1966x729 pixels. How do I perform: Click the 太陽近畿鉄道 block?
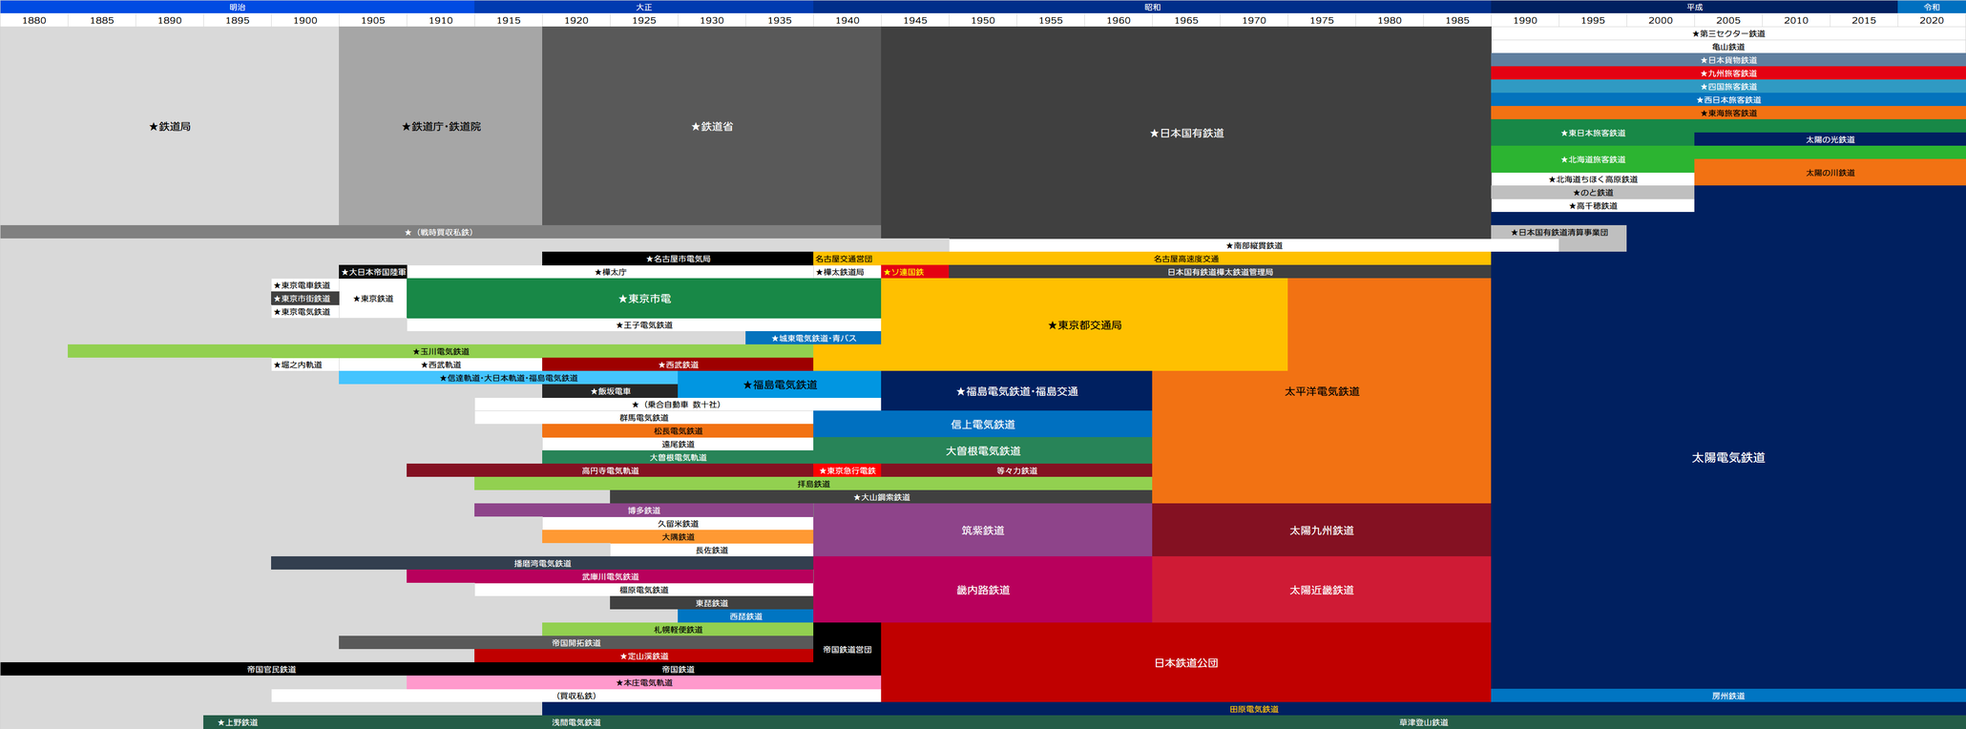(x=1321, y=590)
